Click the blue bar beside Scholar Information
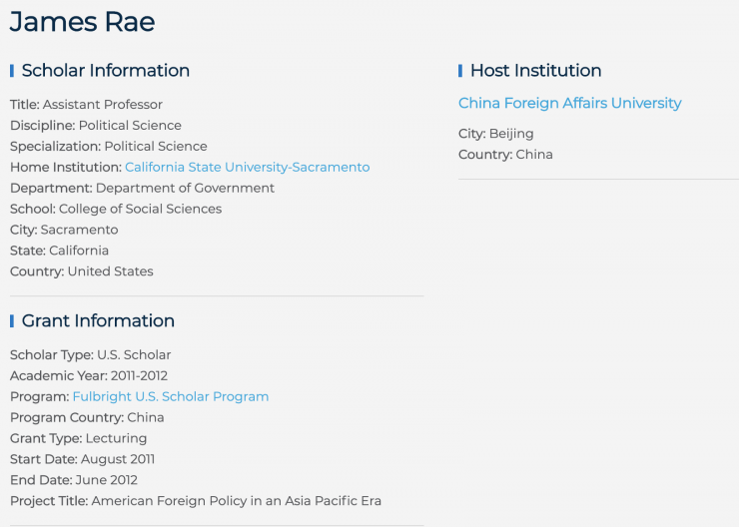This screenshot has height=527, width=739. (12, 71)
